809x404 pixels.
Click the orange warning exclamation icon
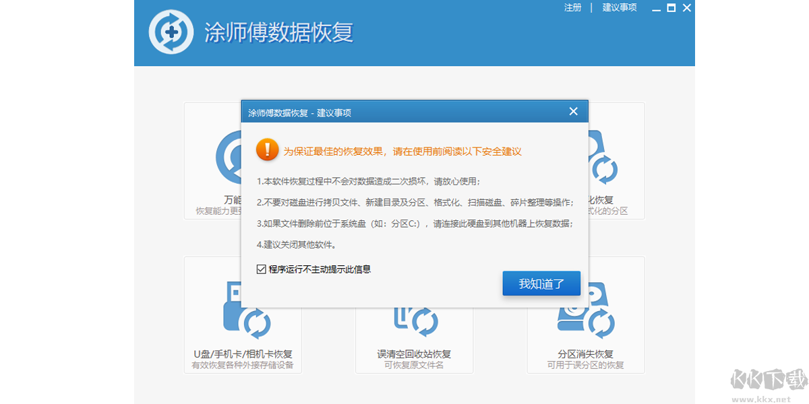coord(267,149)
